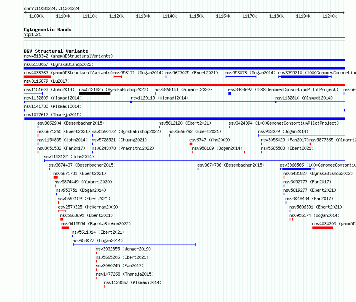Click nsv956171 (Dogan2014) label
The width and height of the screenshot is (356, 302).
point(138,73)
